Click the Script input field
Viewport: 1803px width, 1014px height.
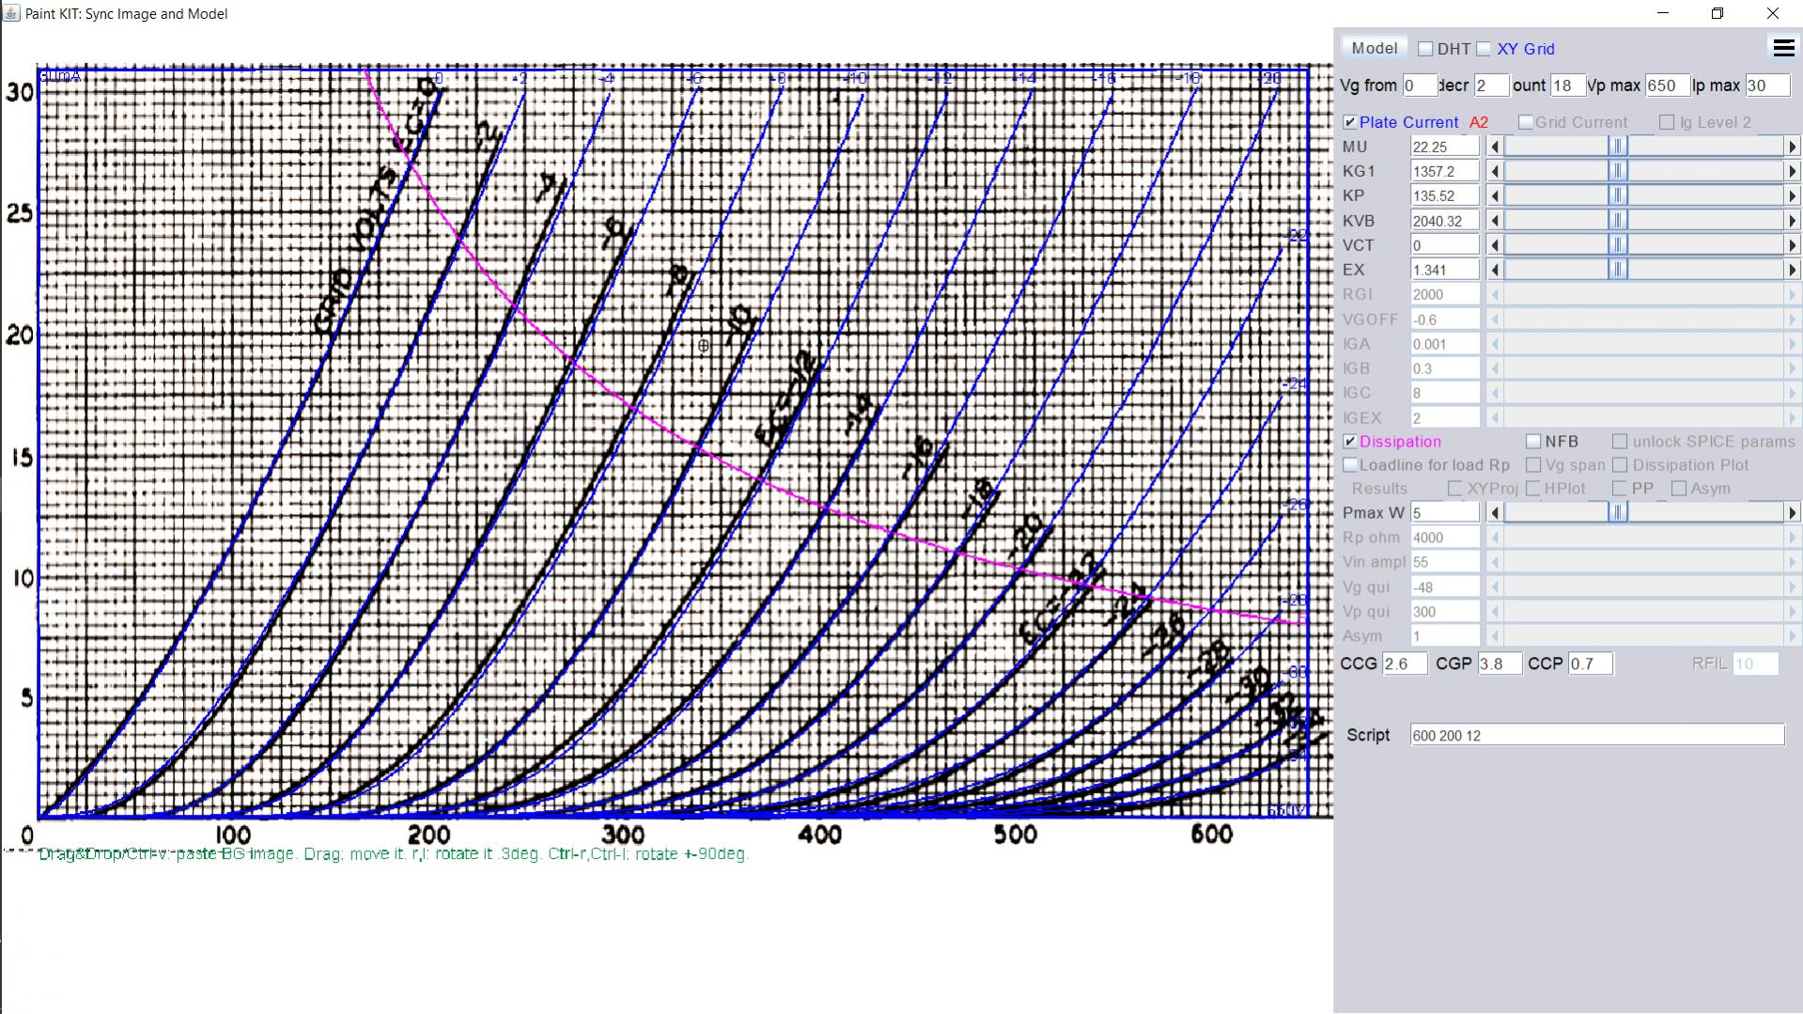pos(1597,735)
